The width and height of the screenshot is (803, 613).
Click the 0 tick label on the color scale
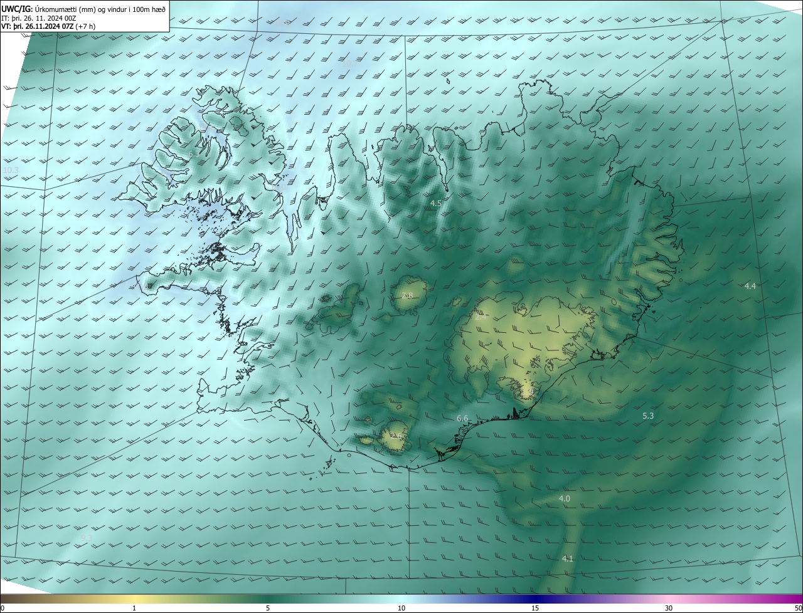click(3, 608)
